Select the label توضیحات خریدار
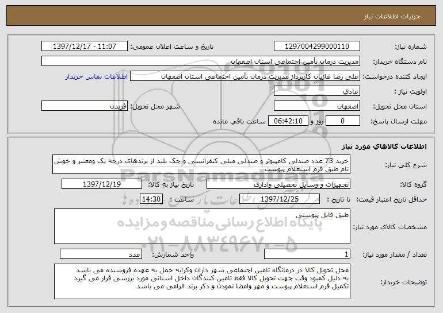The image size is (443, 313). coord(404,282)
